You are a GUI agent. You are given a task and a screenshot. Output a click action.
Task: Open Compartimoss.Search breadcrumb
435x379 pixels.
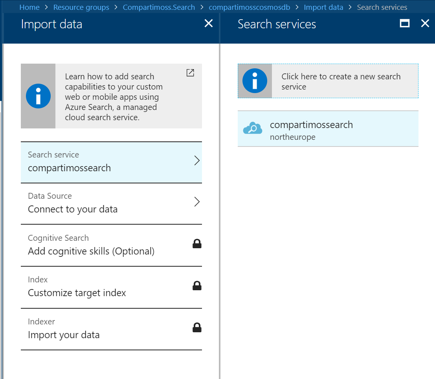coord(159,7)
